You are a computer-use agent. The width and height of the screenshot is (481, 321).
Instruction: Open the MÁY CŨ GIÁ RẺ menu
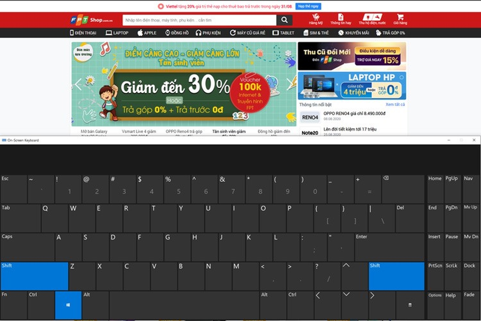pos(248,33)
